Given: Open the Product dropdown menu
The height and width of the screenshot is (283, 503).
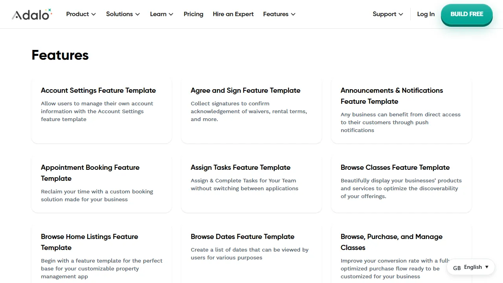Looking at the screenshot, I should (x=81, y=14).
